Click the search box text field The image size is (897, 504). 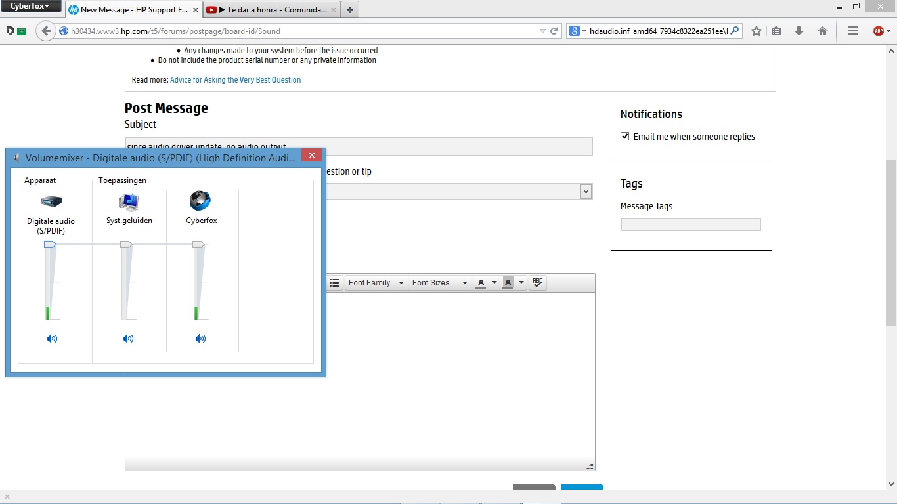658,31
